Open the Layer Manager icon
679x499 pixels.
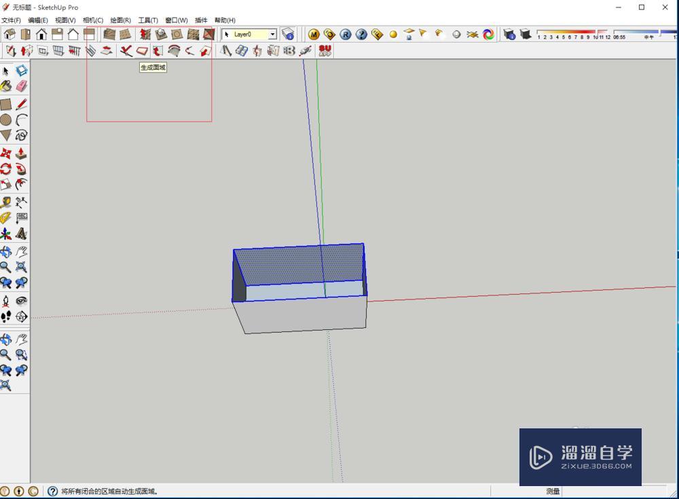click(x=288, y=34)
